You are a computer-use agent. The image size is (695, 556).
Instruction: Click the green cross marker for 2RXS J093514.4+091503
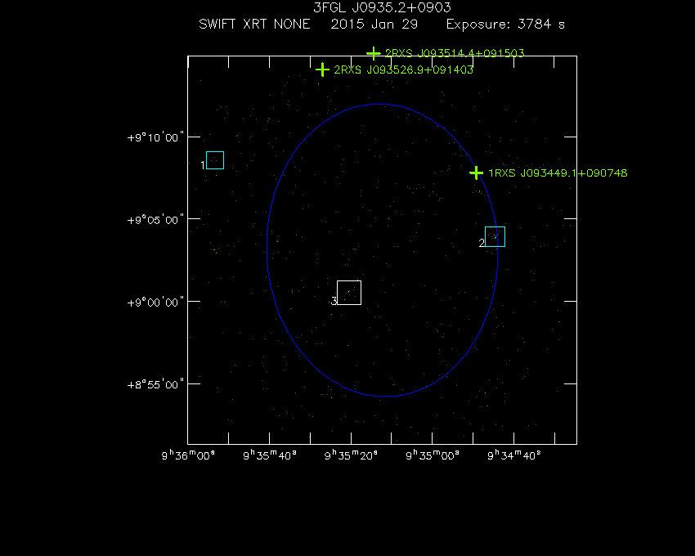tap(373, 53)
